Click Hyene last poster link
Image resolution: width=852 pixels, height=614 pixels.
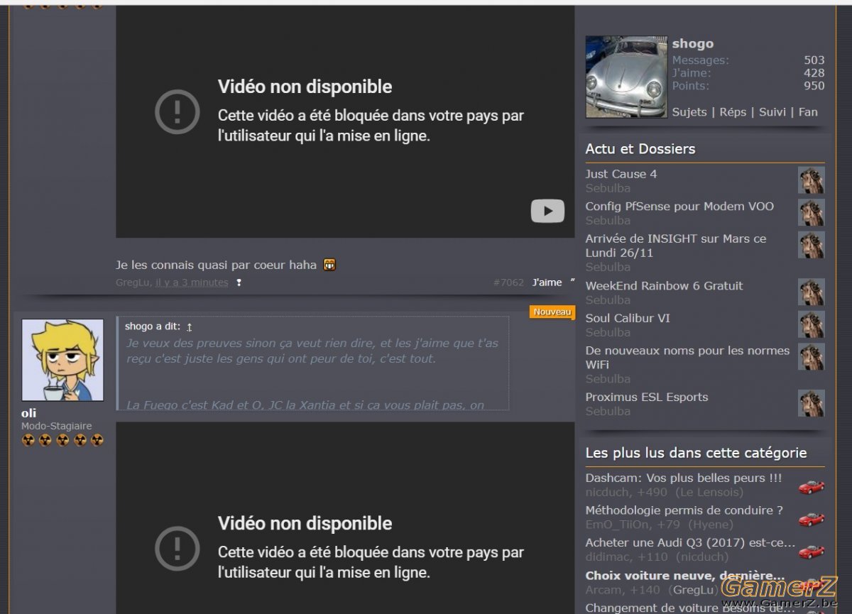point(711,525)
